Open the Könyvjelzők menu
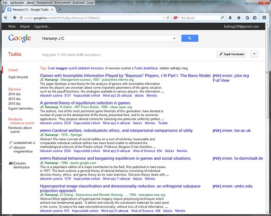The width and height of the screenshot is (271, 216). (62, 3)
